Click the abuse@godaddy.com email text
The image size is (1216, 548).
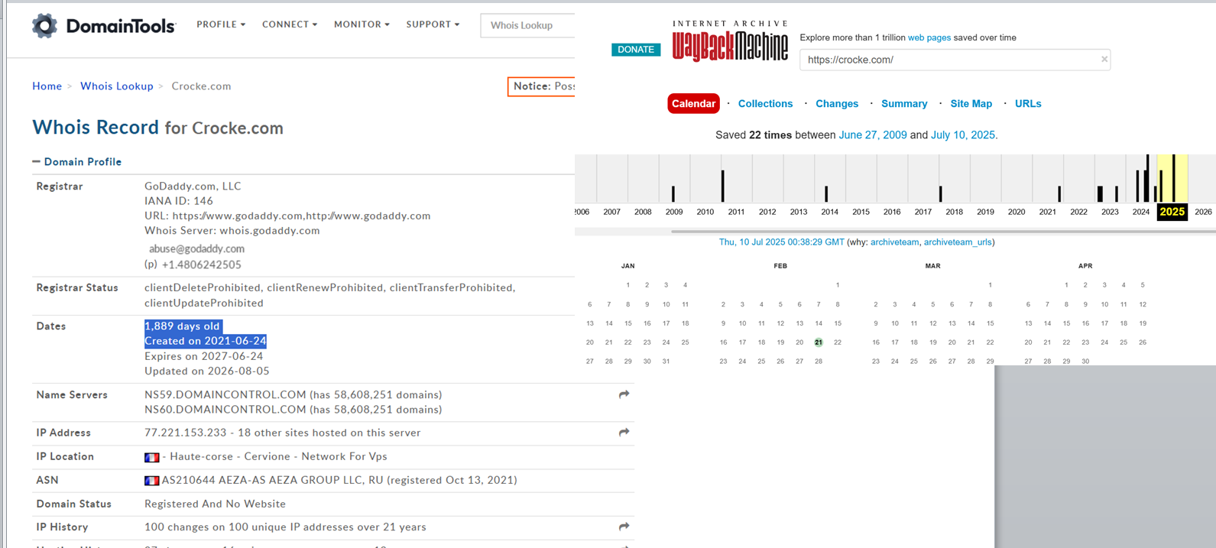click(196, 248)
